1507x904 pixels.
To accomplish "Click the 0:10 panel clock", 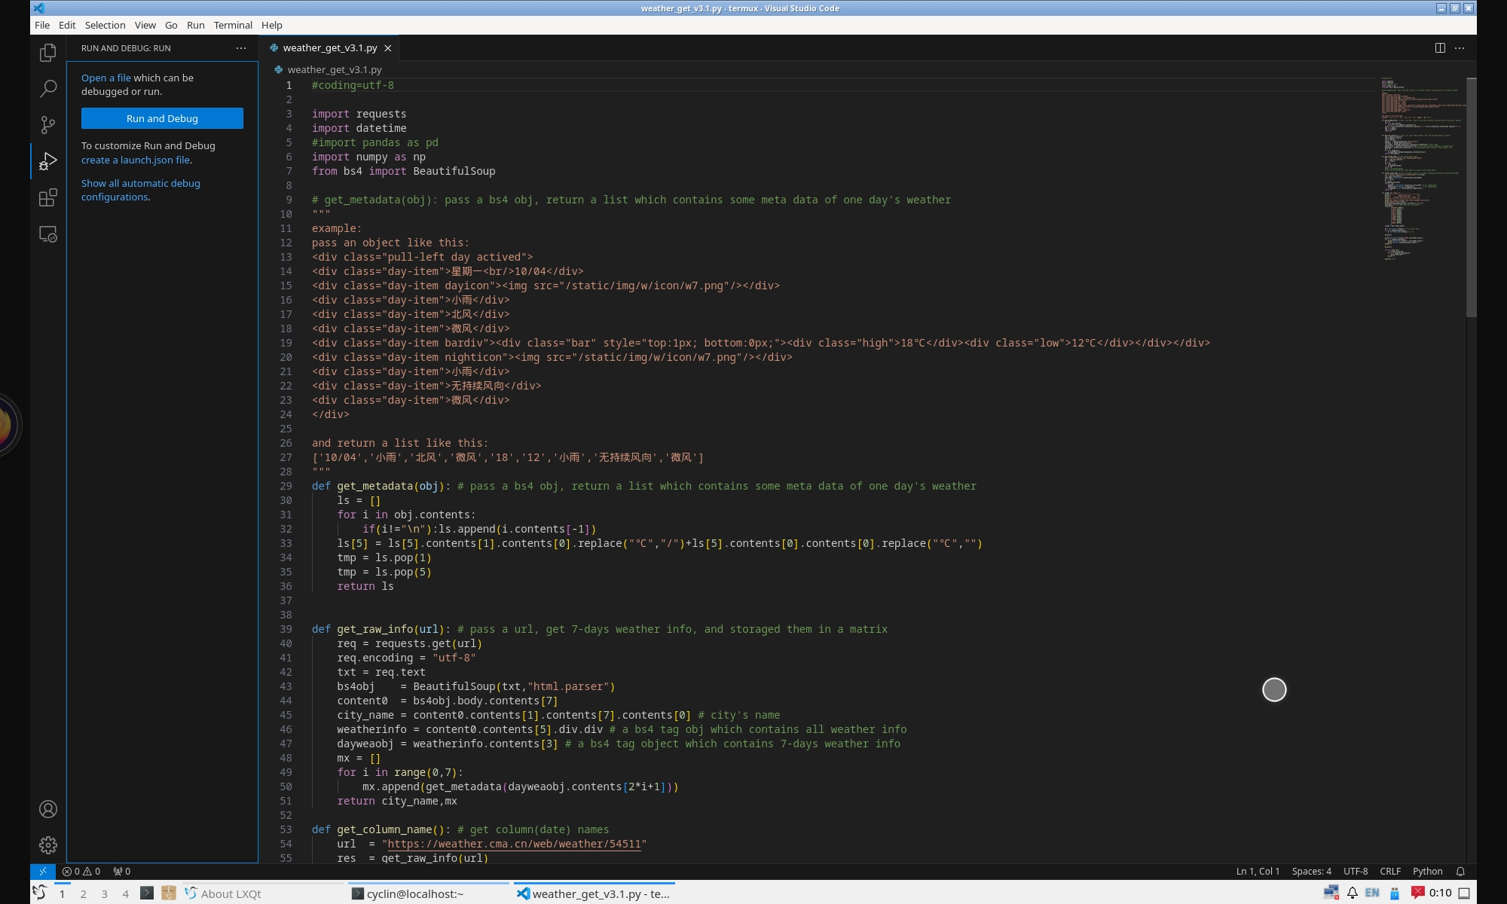I will [1440, 893].
